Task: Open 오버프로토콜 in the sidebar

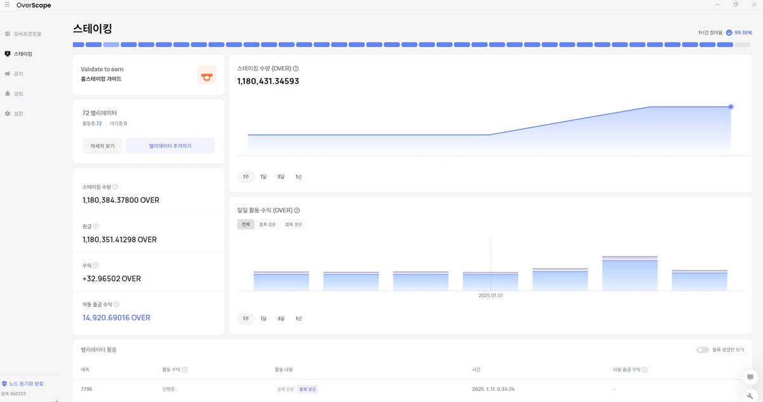Action: (x=23, y=34)
